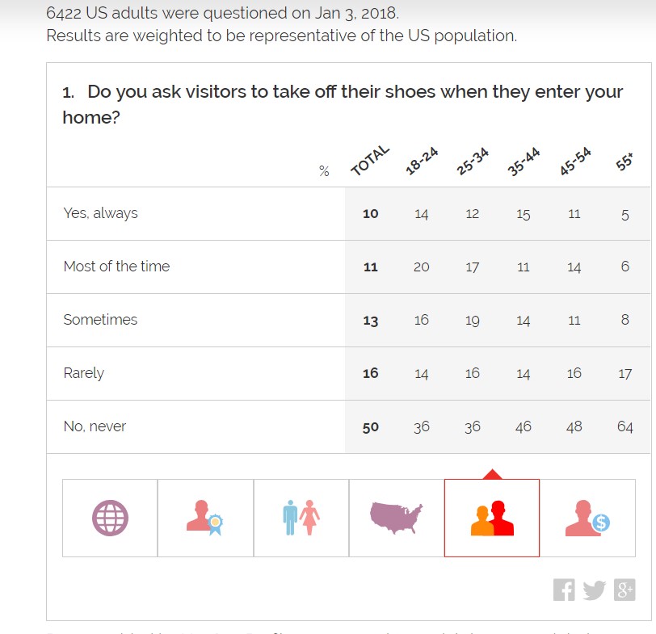
Task: Click the 55+ column header
Action: (624, 163)
